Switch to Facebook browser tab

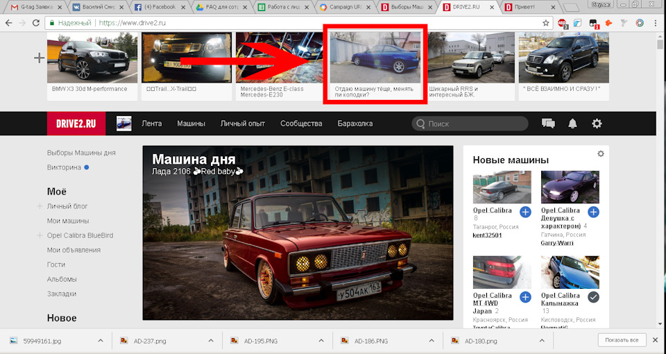(160, 7)
